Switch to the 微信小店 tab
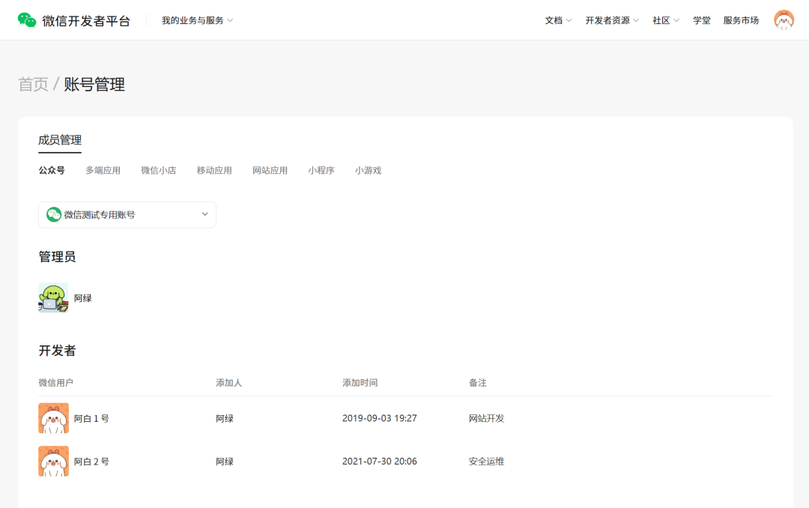The height and width of the screenshot is (508, 809). (159, 170)
